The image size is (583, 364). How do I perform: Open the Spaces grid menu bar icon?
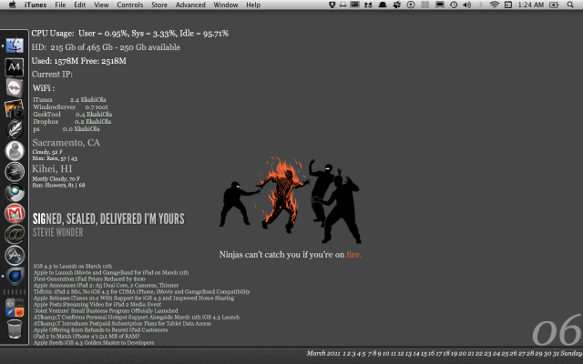[x=425, y=5]
